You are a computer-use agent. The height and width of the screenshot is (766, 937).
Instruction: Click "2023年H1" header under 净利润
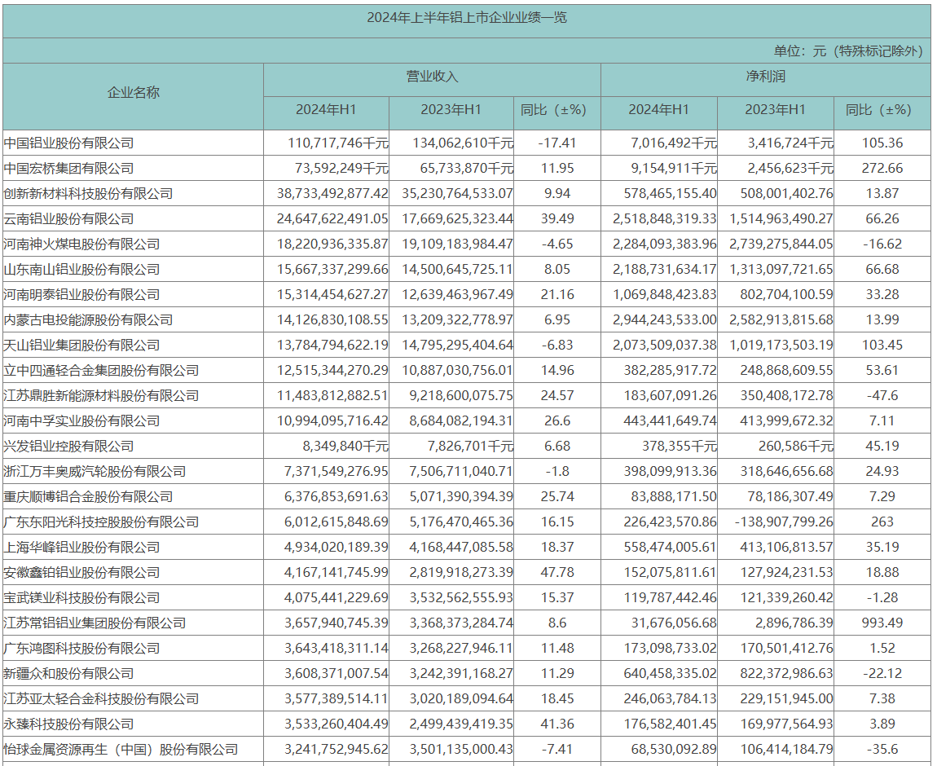click(x=775, y=110)
